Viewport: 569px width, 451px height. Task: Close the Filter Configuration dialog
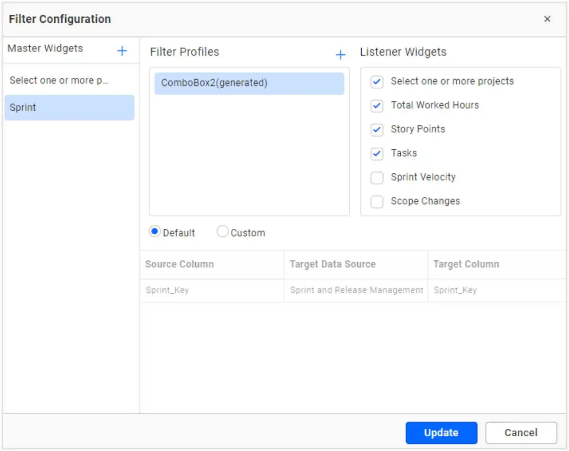click(548, 19)
